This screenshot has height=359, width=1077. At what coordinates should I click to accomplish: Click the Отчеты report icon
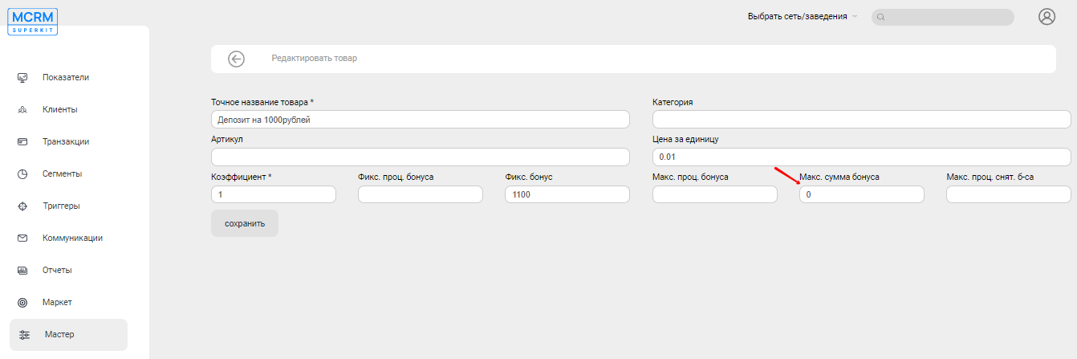[22, 271]
